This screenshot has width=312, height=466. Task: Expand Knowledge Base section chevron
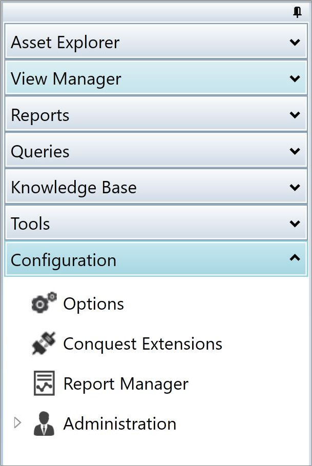295,187
